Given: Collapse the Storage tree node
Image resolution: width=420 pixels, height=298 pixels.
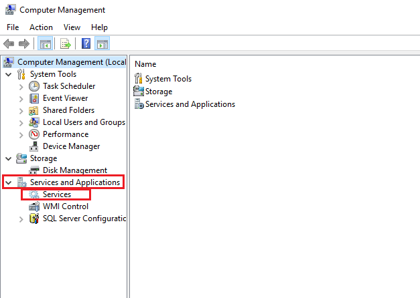Looking at the screenshot, I should coord(9,158).
